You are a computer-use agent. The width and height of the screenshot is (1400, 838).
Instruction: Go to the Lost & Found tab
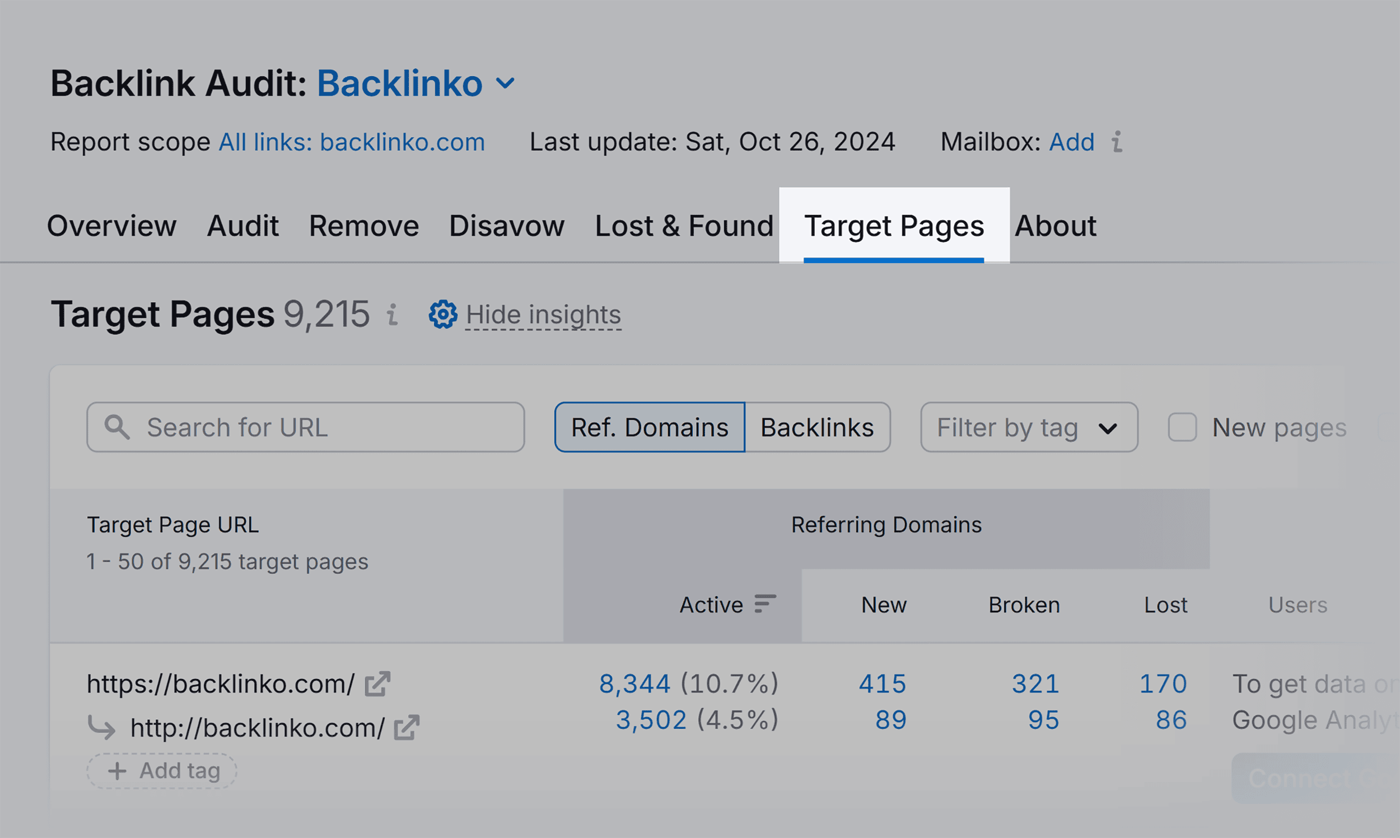(684, 226)
